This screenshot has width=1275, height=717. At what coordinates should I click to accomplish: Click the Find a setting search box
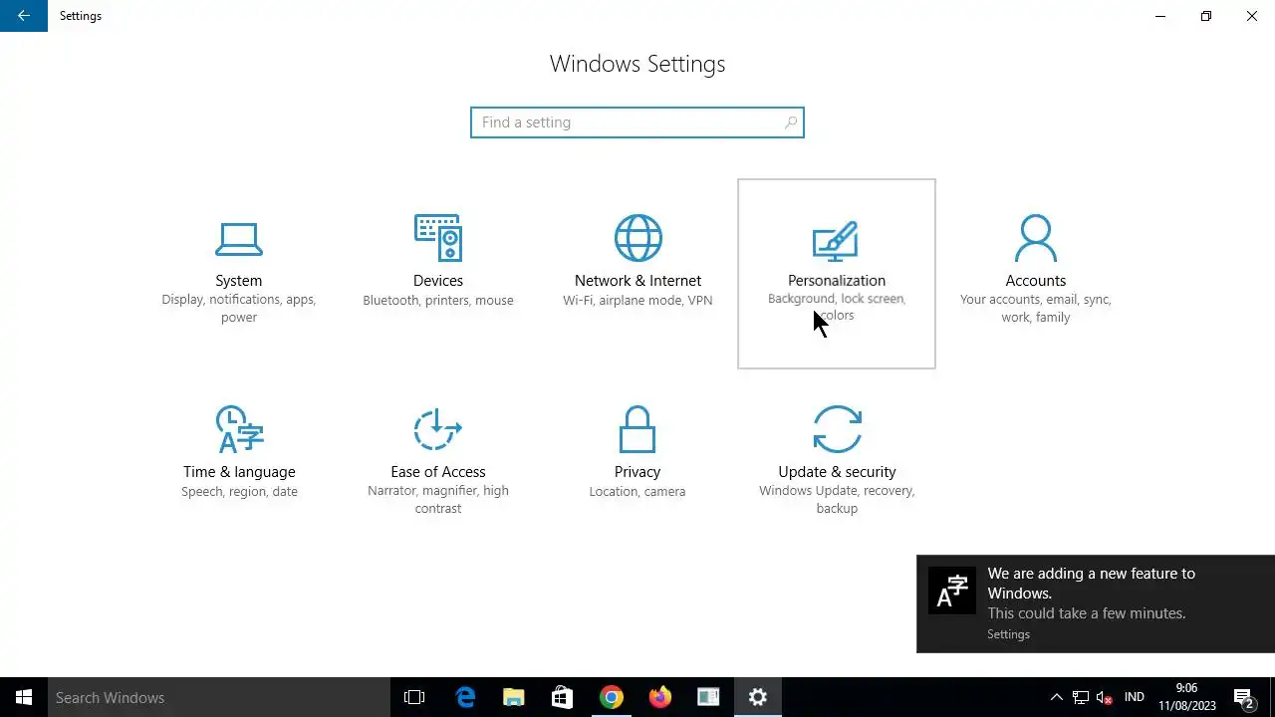click(x=637, y=122)
